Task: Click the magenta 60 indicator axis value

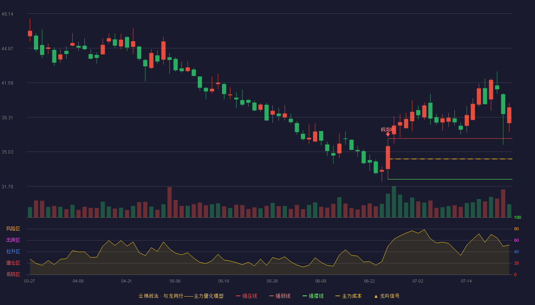Action: click(x=516, y=240)
